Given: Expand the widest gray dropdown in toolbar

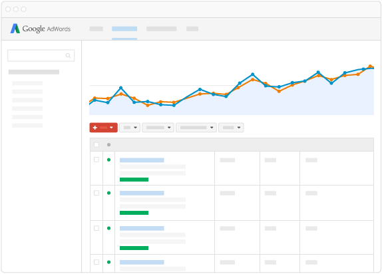Looking at the screenshot, I should pos(196,128).
